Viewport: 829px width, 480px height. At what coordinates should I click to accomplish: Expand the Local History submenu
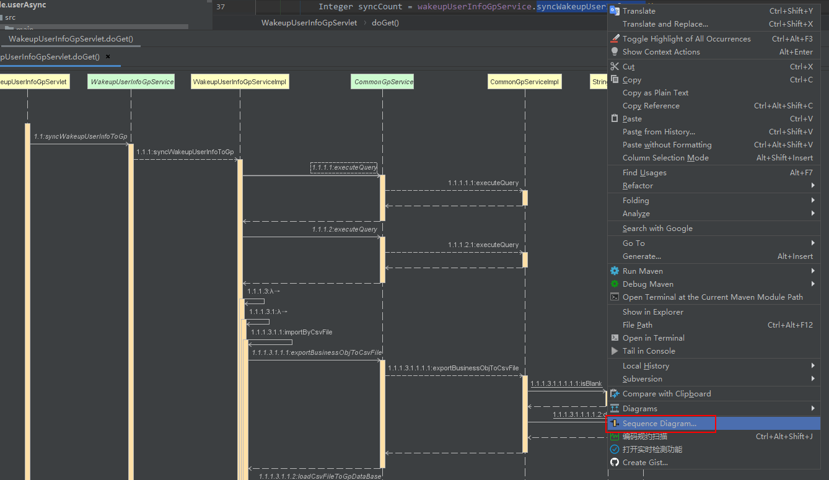click(x=644, y=365)
